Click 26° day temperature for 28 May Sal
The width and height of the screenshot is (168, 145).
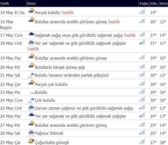[153, 133]
